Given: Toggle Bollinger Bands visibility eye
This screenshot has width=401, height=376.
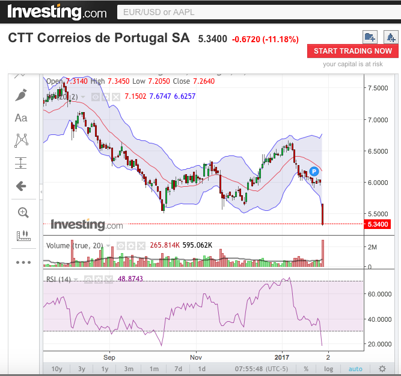Looking at the screenshot, I should click(x=96, y=97).
